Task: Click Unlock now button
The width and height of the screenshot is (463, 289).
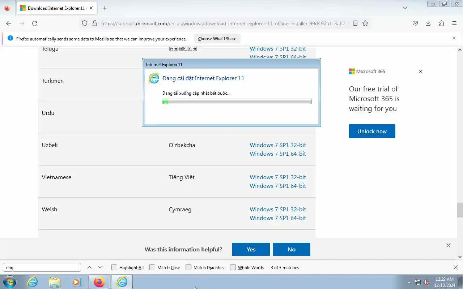Action: 372,131
